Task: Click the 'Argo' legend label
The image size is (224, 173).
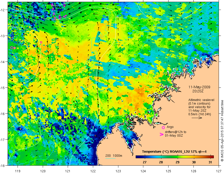Action: coord(170,127)
